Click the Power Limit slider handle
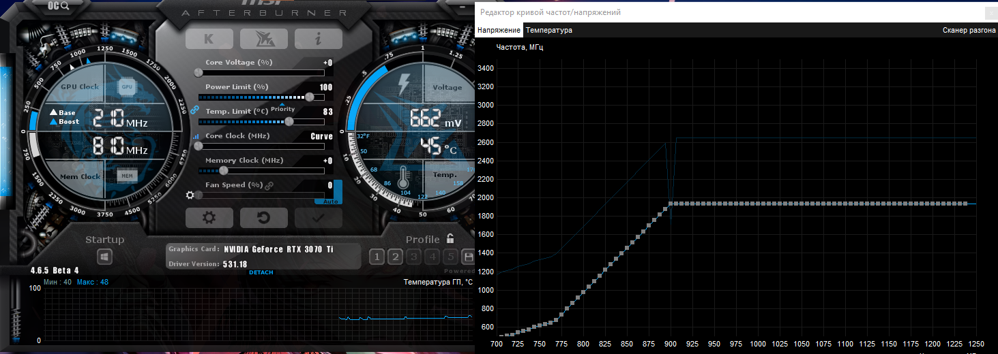This screenshot has height=354, width=998. 310,97
